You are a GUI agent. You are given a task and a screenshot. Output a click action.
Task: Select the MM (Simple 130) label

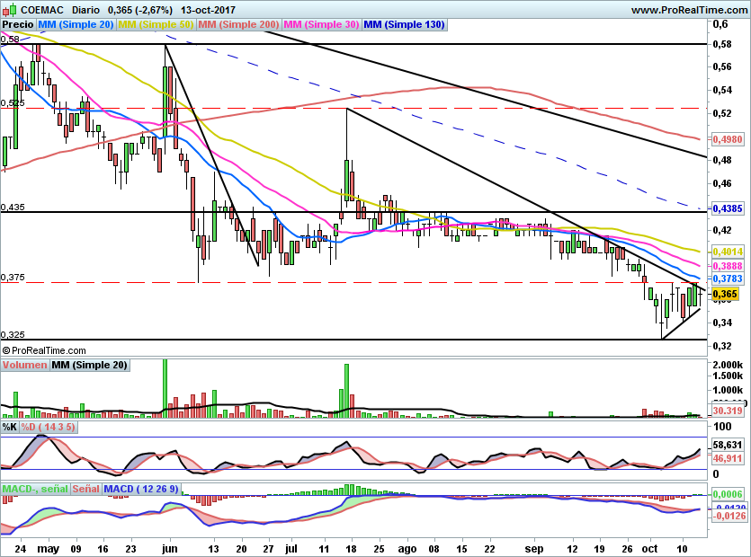point(404,24)
